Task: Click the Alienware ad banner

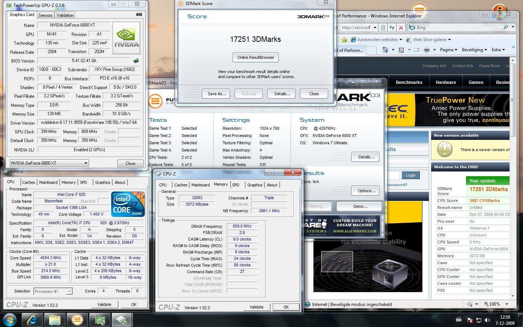Action: click(x=343, y=226)
